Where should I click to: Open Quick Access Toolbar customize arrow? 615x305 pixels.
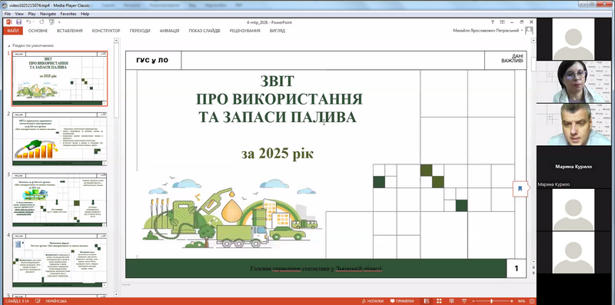coord(59,22)
